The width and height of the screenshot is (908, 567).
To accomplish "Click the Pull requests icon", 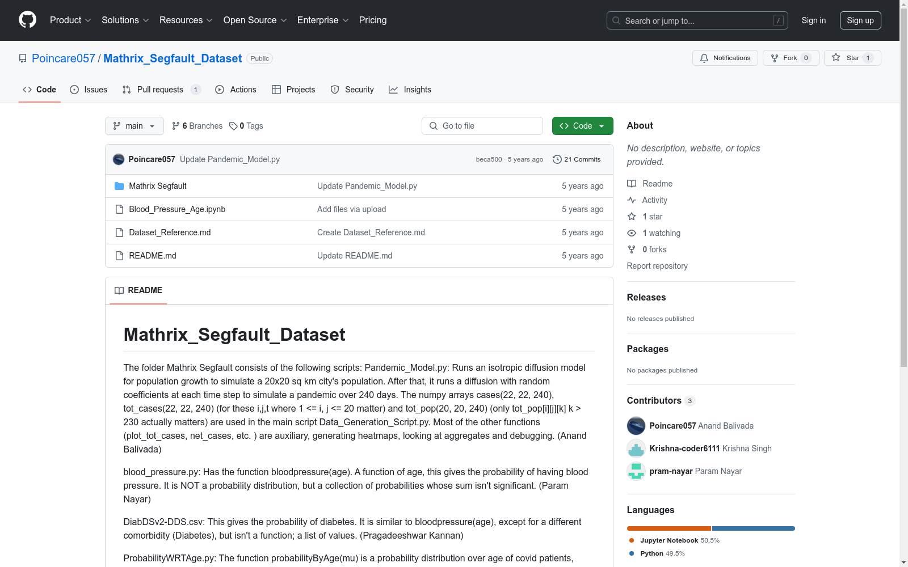I will pyautogui.click(x=127, y=90).
